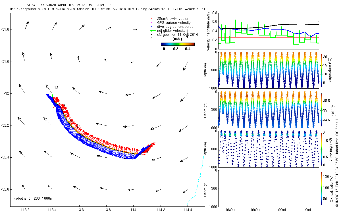Image resolution: width=341 pixels, height=213 pixels.
Task: Click the vertical temperature colorbar
Action: (x=322, y=70)
